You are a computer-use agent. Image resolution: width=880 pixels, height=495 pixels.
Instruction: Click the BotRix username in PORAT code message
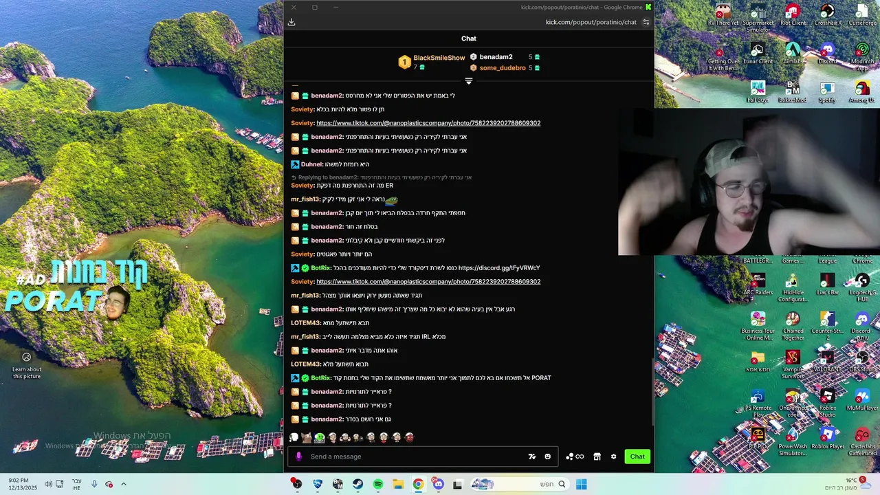[320, 377]
